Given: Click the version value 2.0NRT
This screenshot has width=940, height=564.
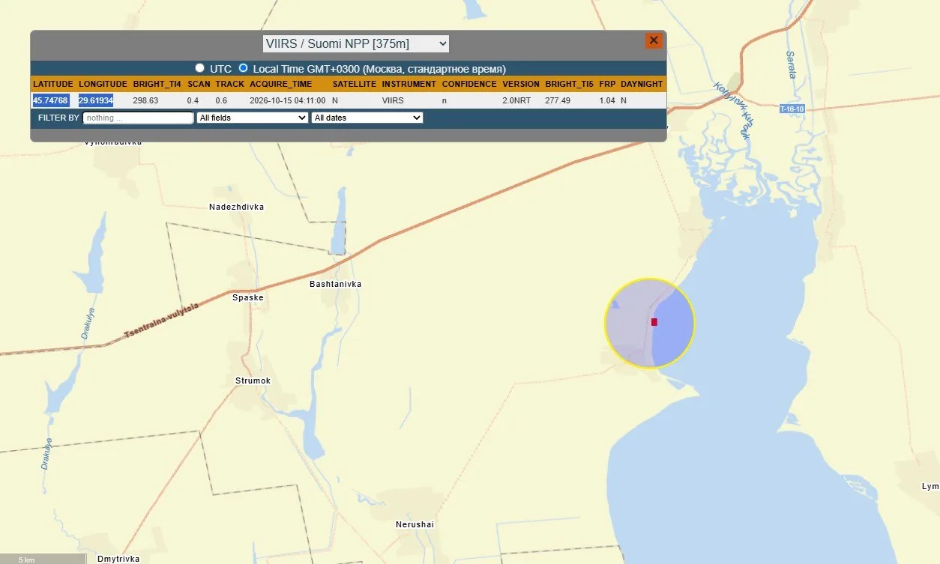Looking at the screenshot, I should coord(517,100).
